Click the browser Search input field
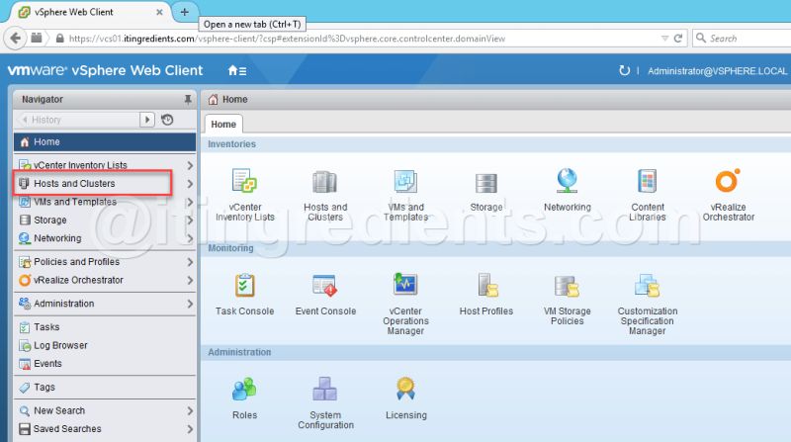The image size is (791, 442). click(x=742, y=39)
